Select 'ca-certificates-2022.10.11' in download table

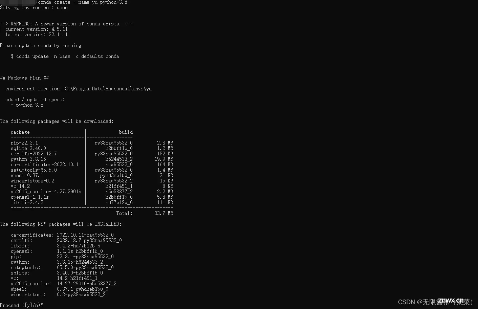tap(46, 164)
